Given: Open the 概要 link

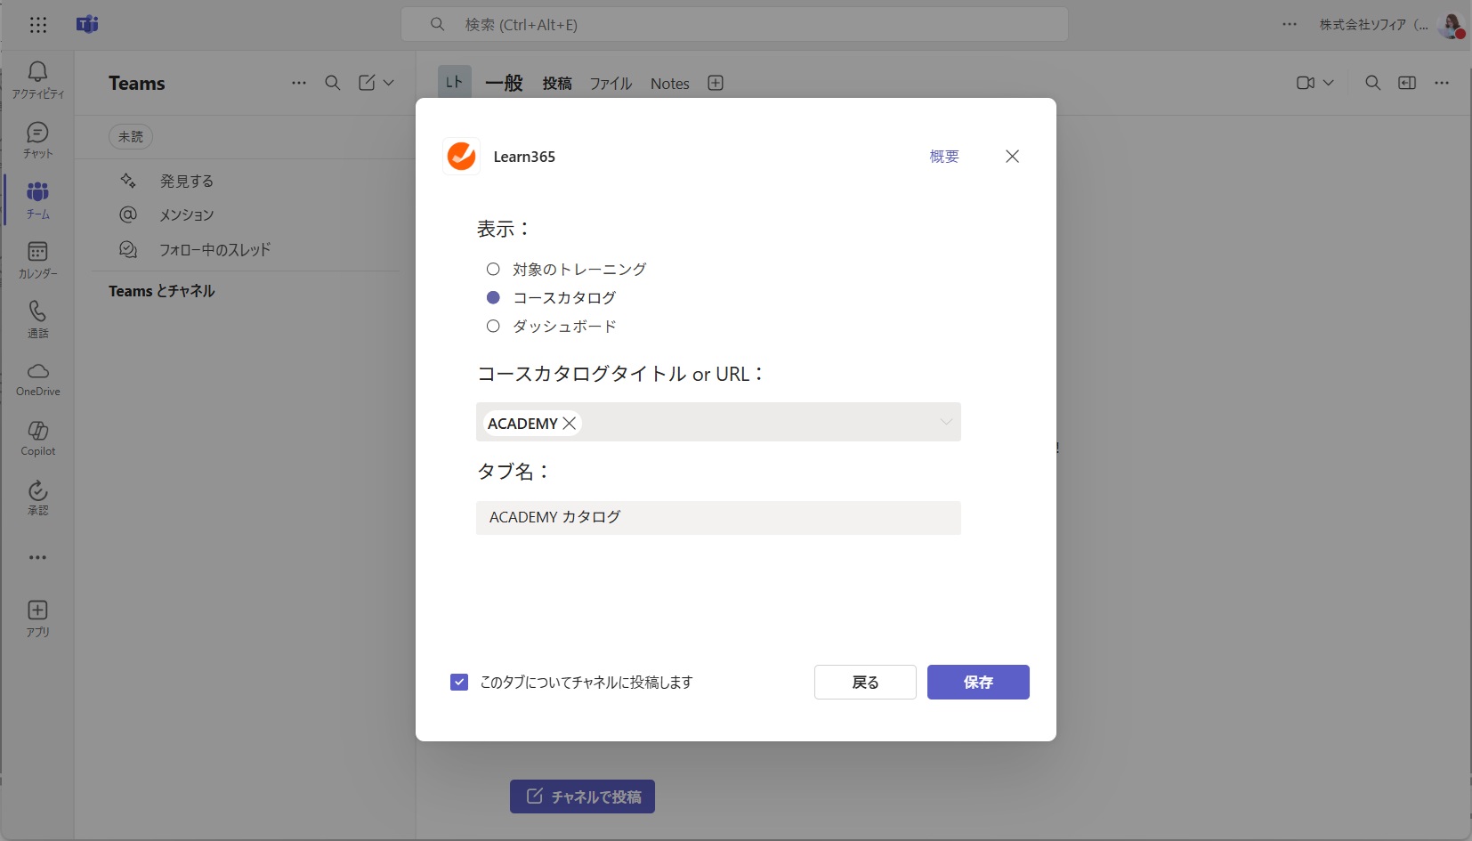Looking at the screenshot, I should tap(944, 157).
